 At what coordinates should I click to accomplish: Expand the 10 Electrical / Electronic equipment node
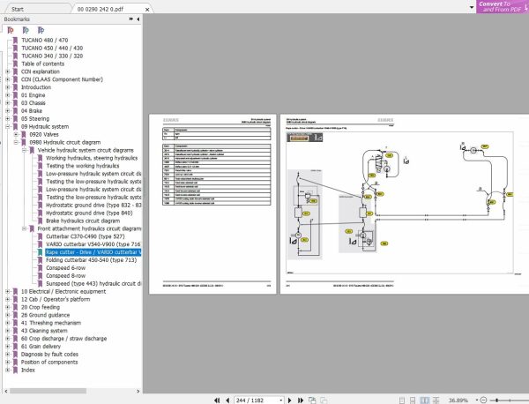click(7, 291)
